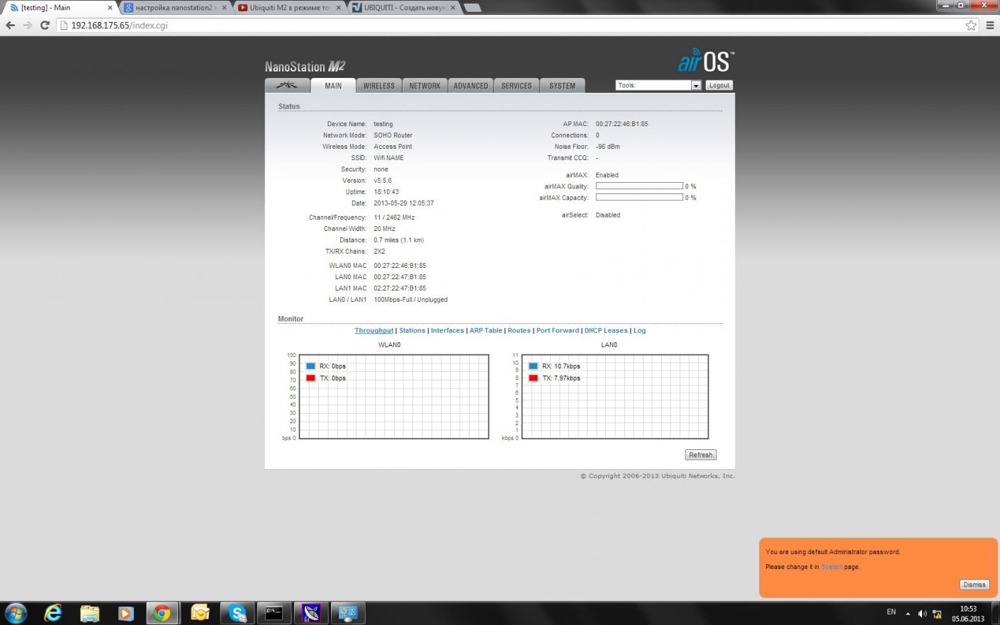The image size is (1000, 625).
Task: Click the address bar URL field
Action: click(x=517, y=26)
